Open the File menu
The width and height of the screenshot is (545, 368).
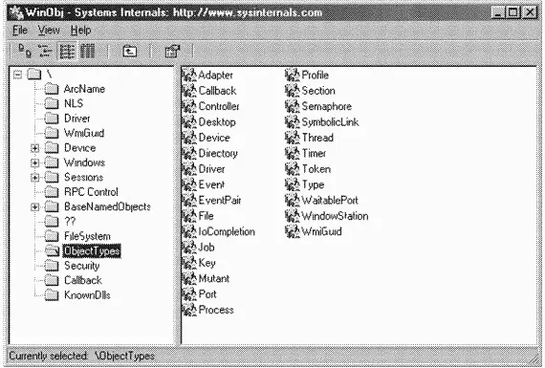point(20,31)
